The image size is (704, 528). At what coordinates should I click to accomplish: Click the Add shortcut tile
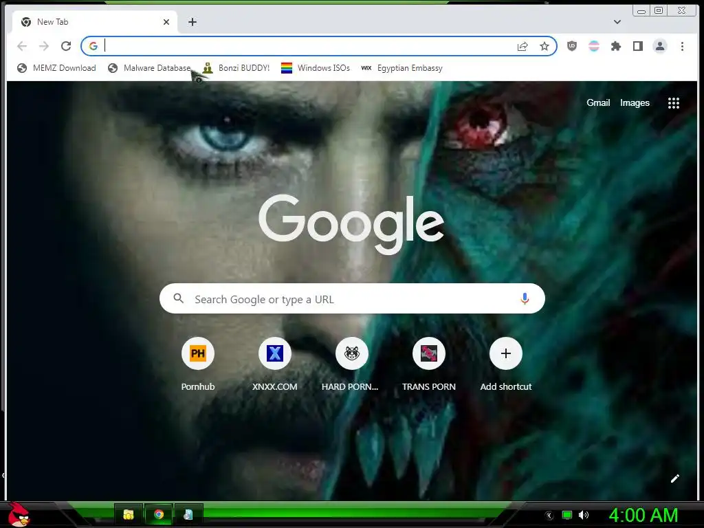pyautogui.click(x=505, y=364)
